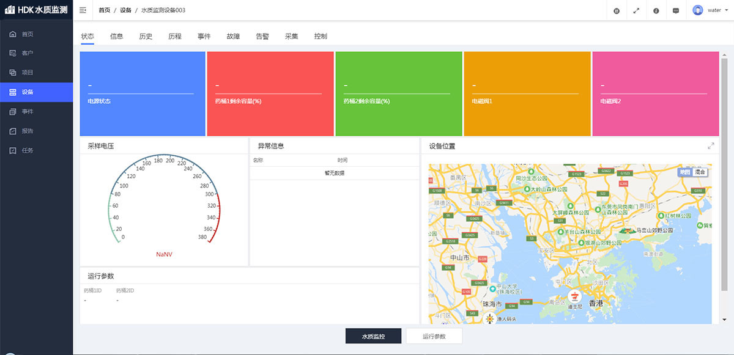Switch map to 混合 view
Screen dimensions: 734x355
(x=700, y=172)
